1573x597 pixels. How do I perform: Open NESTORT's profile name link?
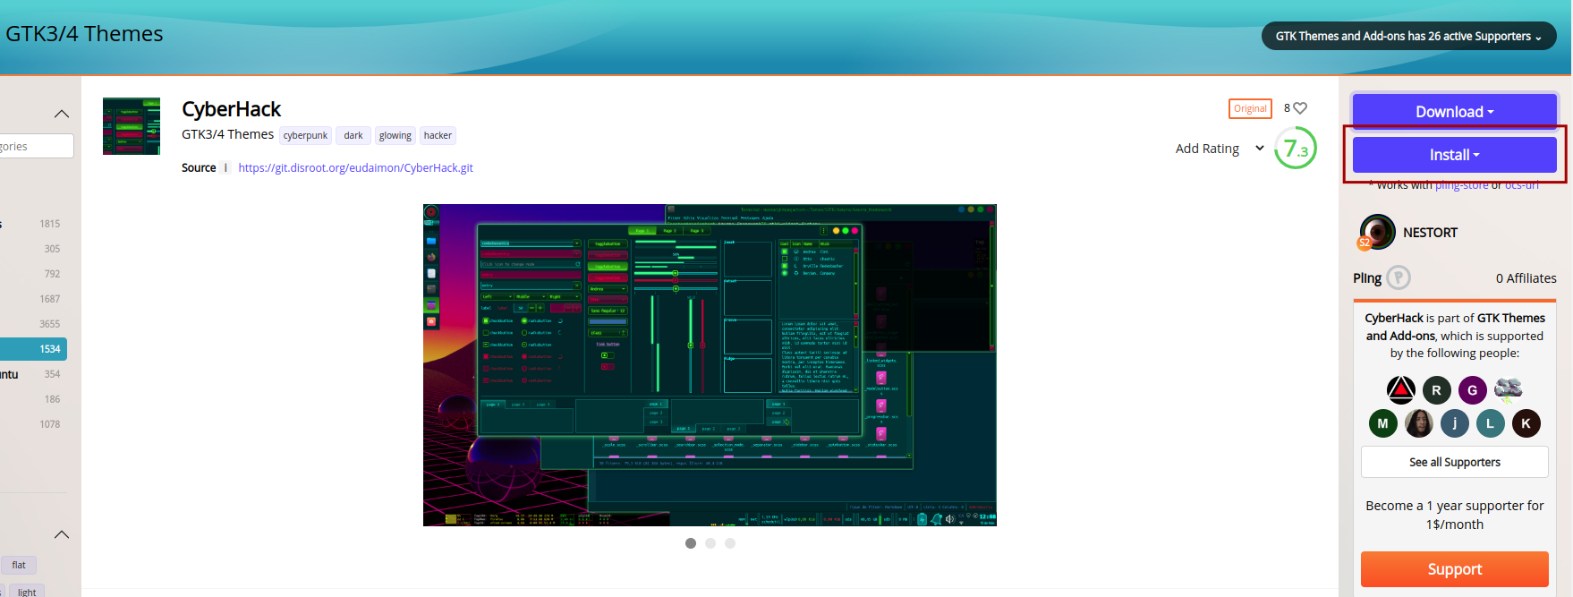pos(1430,233)
